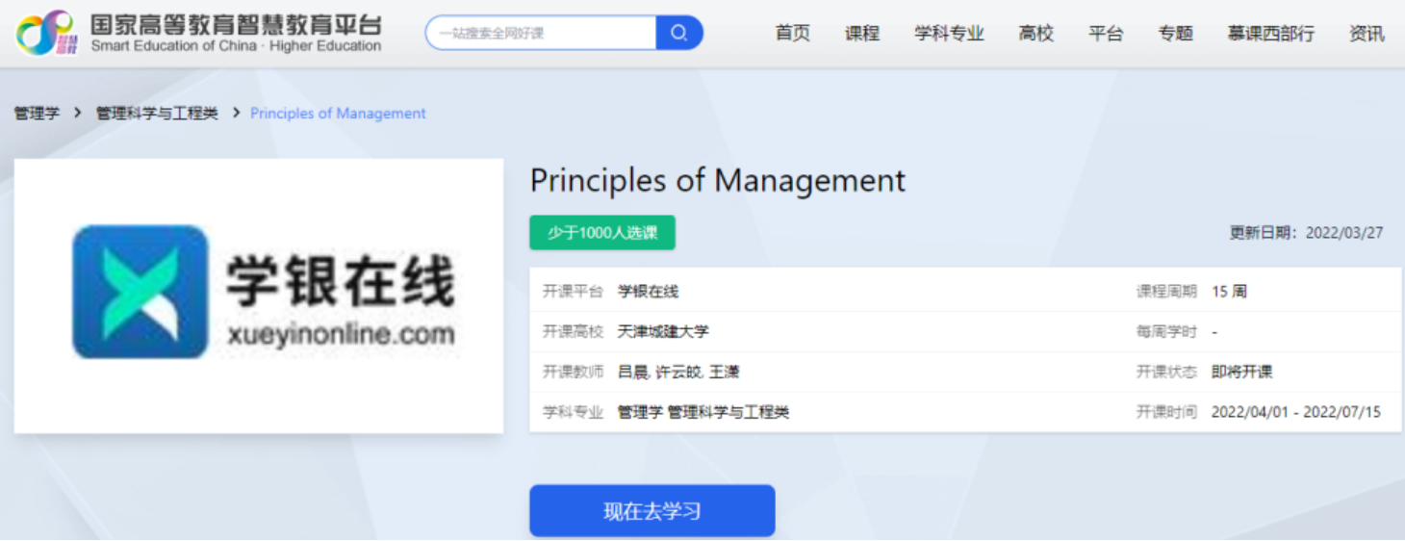Click the Smart Education platform logo
Viewport: 1405px width, 541px height.
point(198,33)
